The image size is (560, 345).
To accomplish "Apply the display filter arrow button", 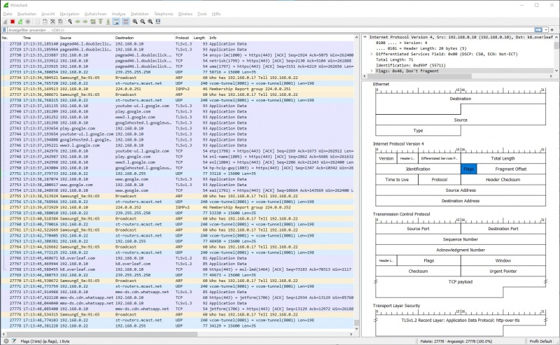I will [x=538, y=30].
